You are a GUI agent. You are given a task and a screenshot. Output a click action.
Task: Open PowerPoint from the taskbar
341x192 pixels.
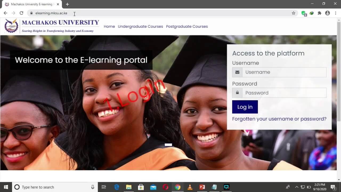tap(202, 187)
